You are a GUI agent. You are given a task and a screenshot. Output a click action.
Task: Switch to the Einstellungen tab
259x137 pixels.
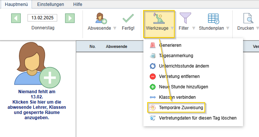coord(51,4)
